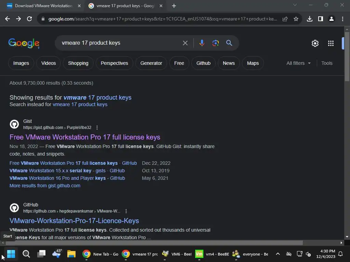Screen dimensions: 350x262
Task: Open Free VMware Workstation Pro 17 full license keys result
Action: tap(85, 137)
